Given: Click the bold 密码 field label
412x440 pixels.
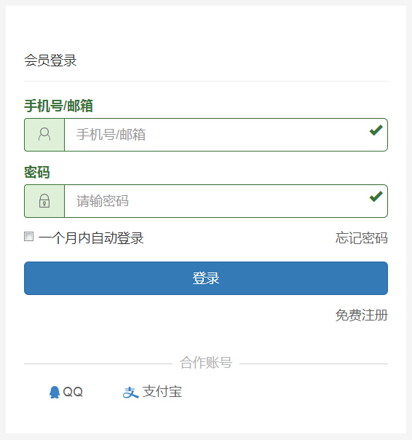Looking at the screenshot, I should [x=37, y=173].
